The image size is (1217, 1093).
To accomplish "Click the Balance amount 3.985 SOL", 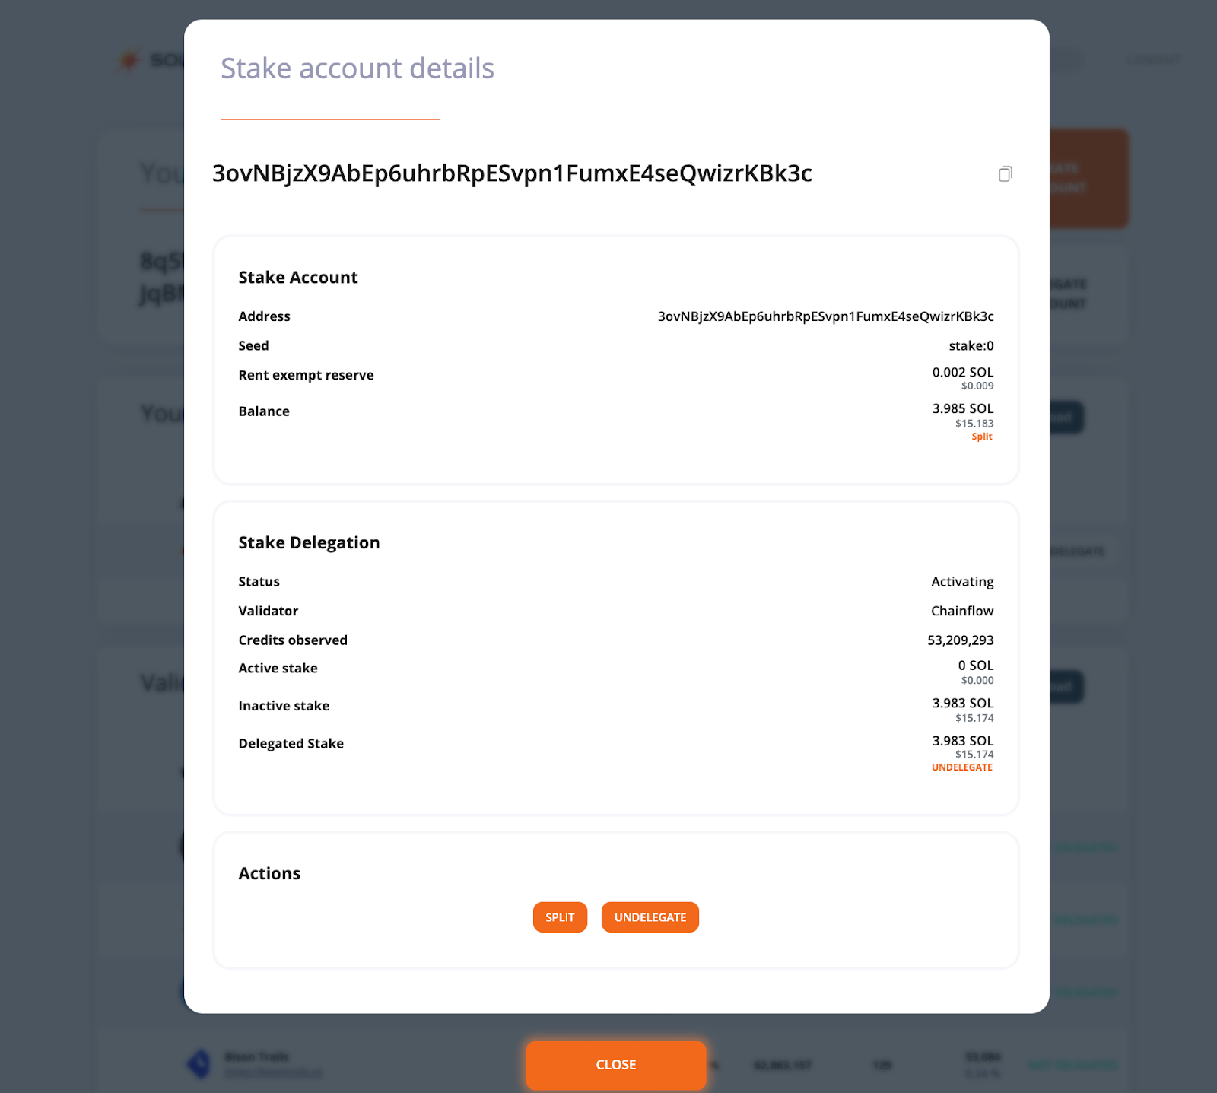I will pyautogui.click(x=963, y=408).
